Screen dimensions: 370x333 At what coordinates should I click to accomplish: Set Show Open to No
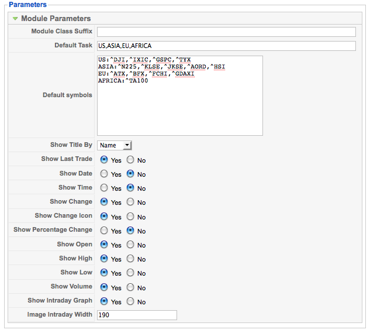130,245
